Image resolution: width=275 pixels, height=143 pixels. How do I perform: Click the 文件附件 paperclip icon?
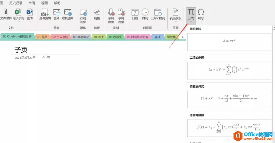coord(6,12)
